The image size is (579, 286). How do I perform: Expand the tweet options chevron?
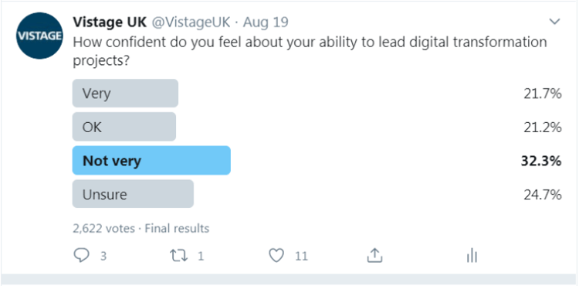coord(554,22)
